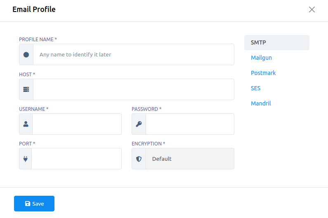Focus the Password input field

click(x=190, y=124)
